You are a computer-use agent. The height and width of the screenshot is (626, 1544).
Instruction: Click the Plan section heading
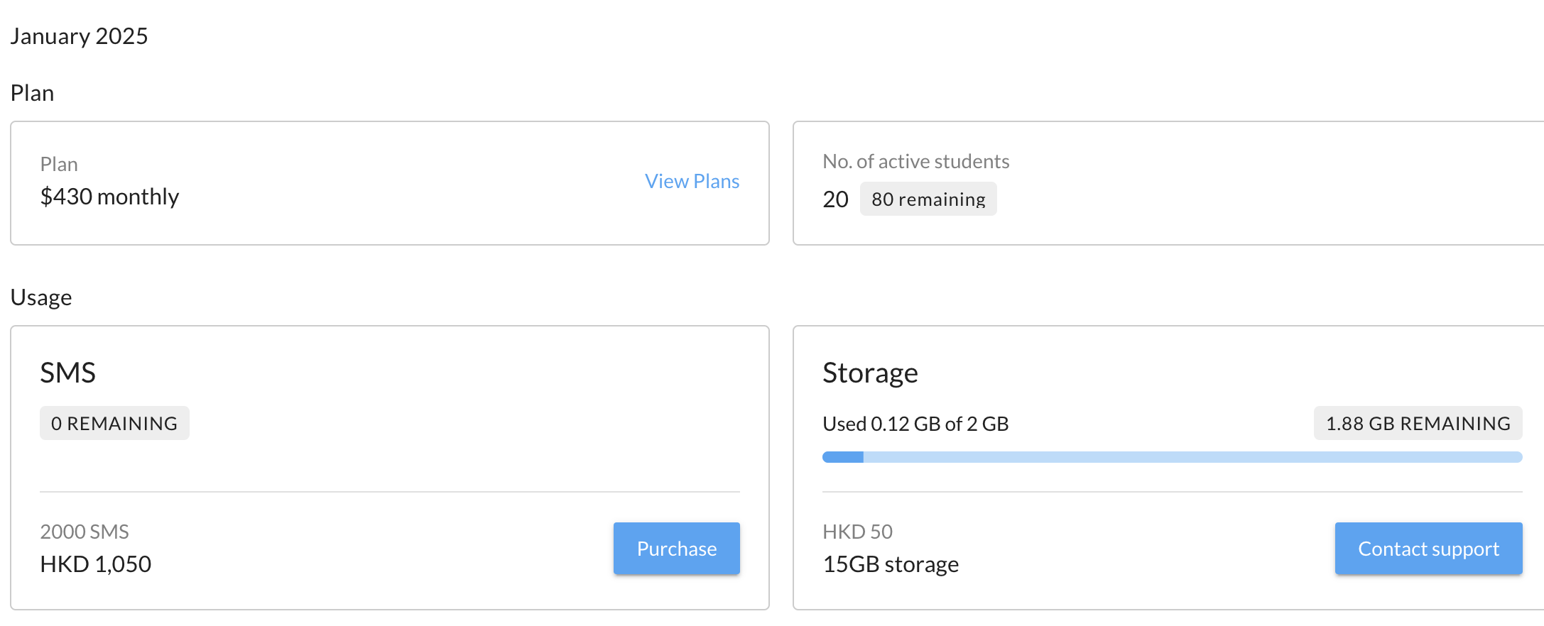pyautogui.click(x=32, y=93)
